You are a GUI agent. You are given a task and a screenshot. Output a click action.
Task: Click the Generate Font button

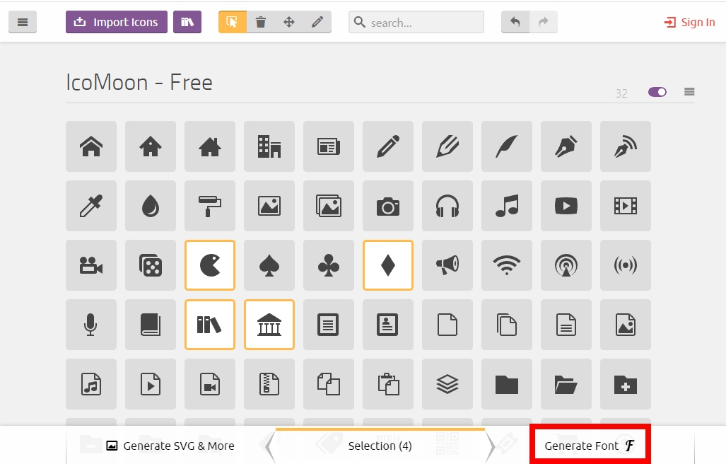590,446
